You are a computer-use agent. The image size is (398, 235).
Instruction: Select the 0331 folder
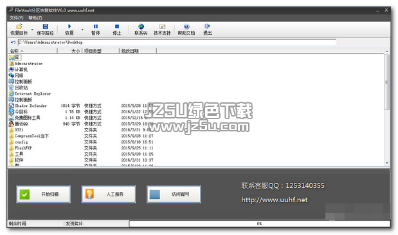click(16, 130)
